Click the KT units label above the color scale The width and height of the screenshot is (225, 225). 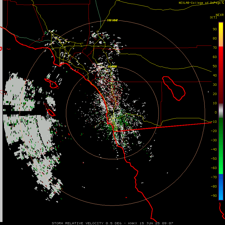pyautogui.click(x=213, y=17)
